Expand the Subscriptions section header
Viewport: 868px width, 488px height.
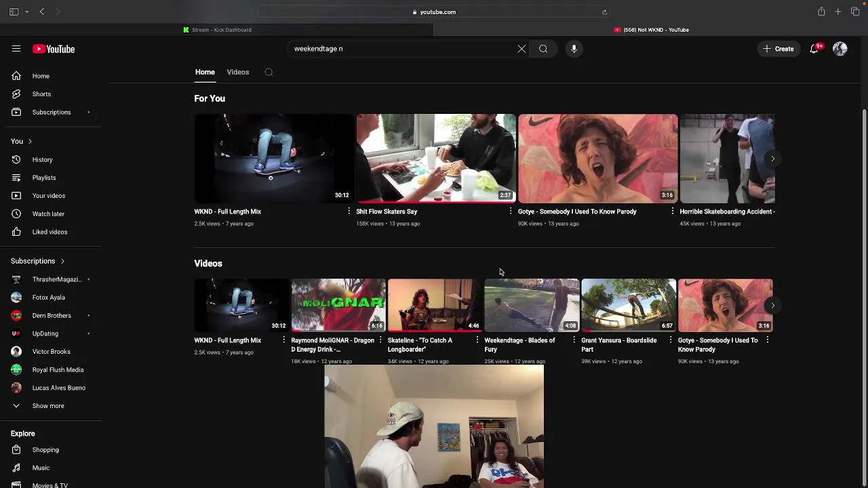pos(38,261)
